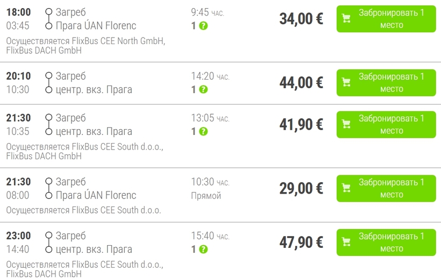
Task: Open transfer help icon for 23:00 trip
Action: [203, 250]
